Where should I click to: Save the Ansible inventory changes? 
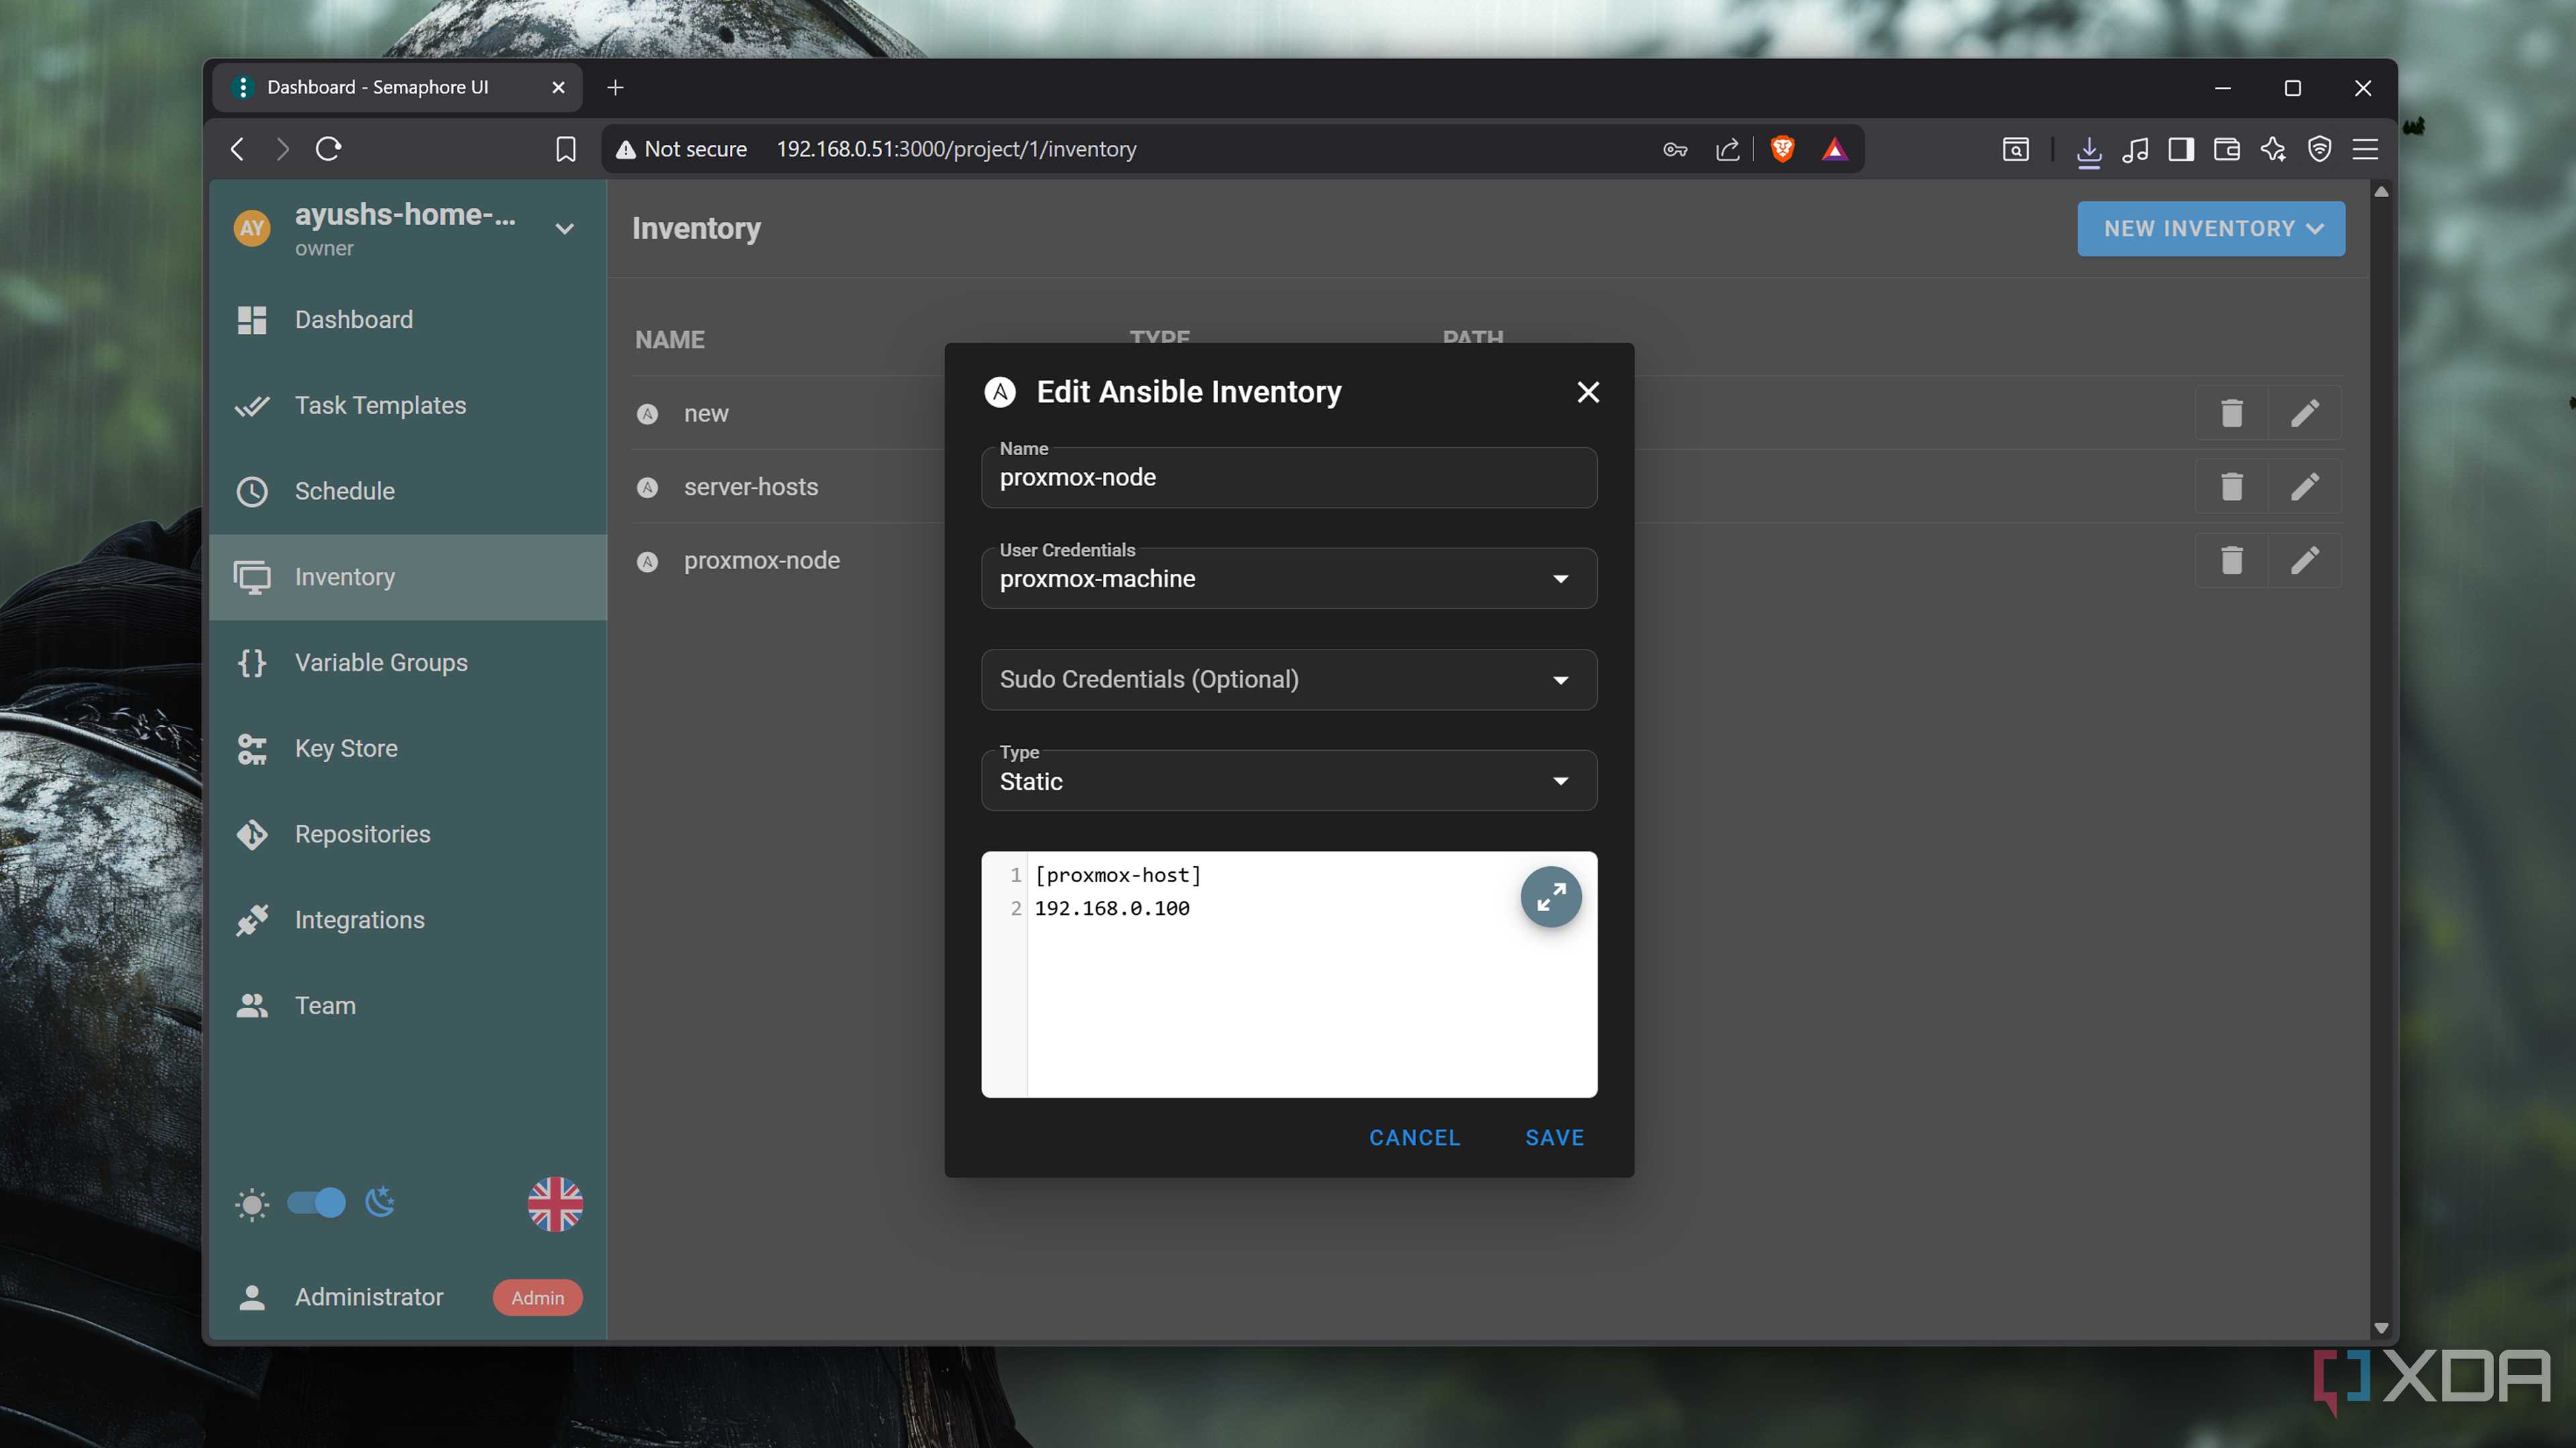1554,1137
